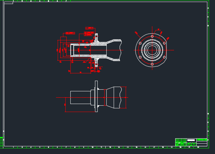Click zone number '1' on the bottom border

coord(13,147)
